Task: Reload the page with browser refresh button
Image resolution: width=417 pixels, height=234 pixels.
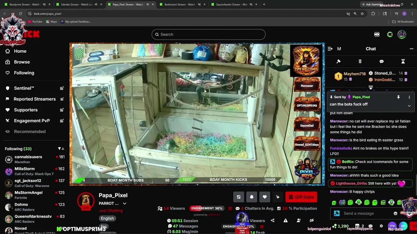Action: click(20, 14)
